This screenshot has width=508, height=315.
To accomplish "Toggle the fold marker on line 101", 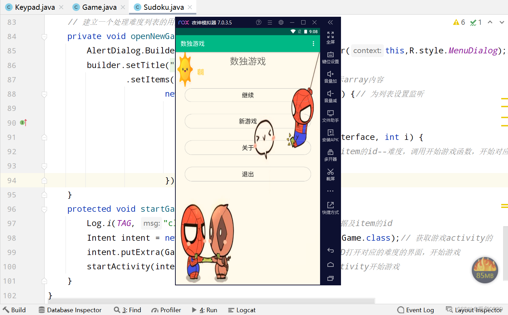I will pos(44,281).
